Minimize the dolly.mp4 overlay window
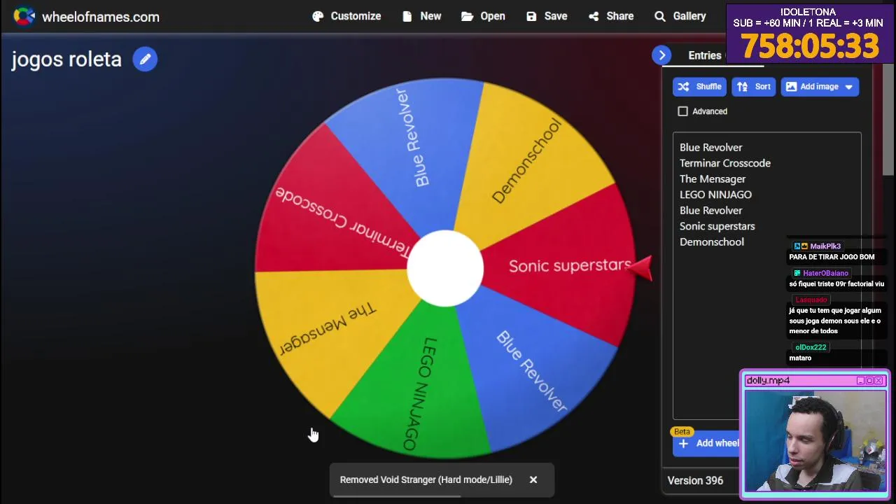896x504 pixels. pos(861,381)
